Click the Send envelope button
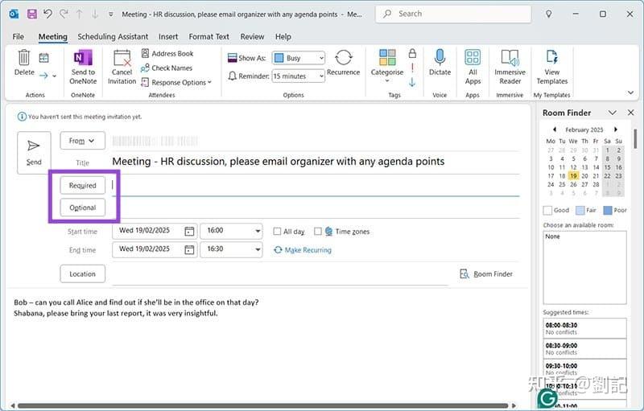This screenshot has width=644, height=411. click(34, 153)
